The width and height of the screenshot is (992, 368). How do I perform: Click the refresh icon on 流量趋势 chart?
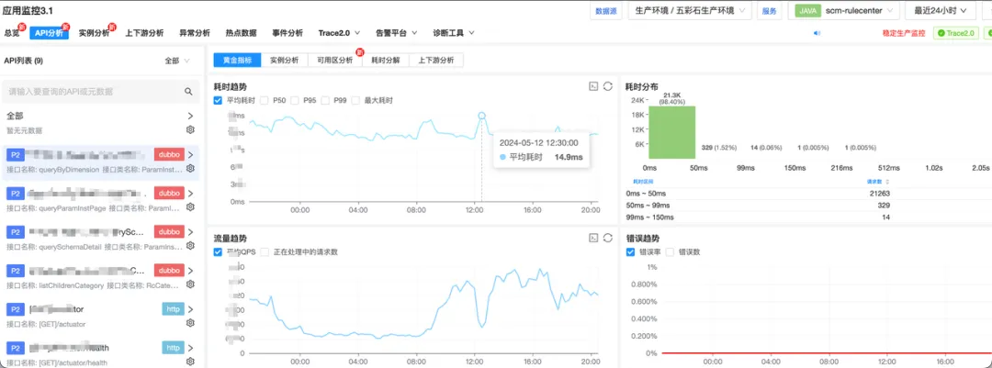608,238
